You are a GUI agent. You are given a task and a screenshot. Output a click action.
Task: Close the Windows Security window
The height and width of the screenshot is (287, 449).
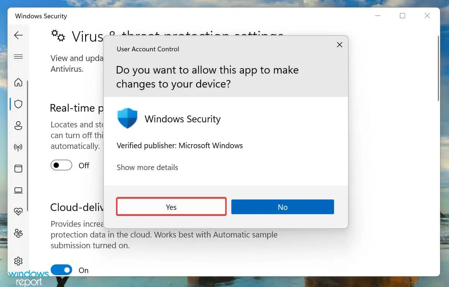427,16
